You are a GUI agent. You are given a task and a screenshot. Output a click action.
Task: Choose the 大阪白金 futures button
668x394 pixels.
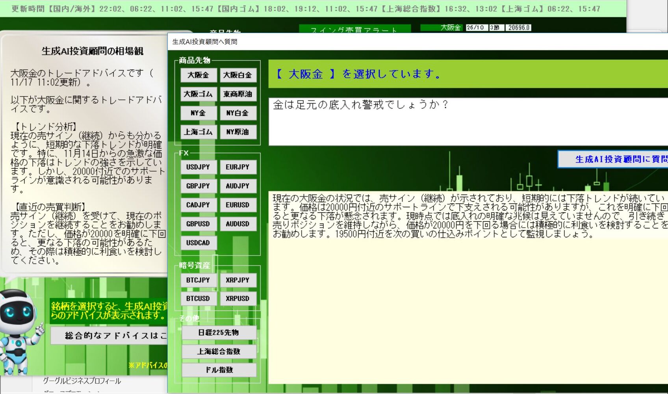[238, 75]
